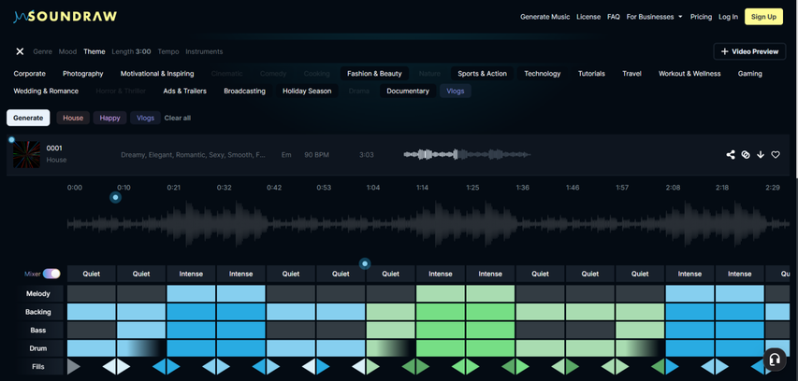Click the Generate button
The image size is (798, 381).
[x=28, y=118]
